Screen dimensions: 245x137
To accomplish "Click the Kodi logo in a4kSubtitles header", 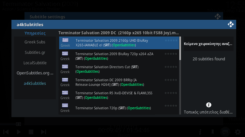I will [231, 24].
